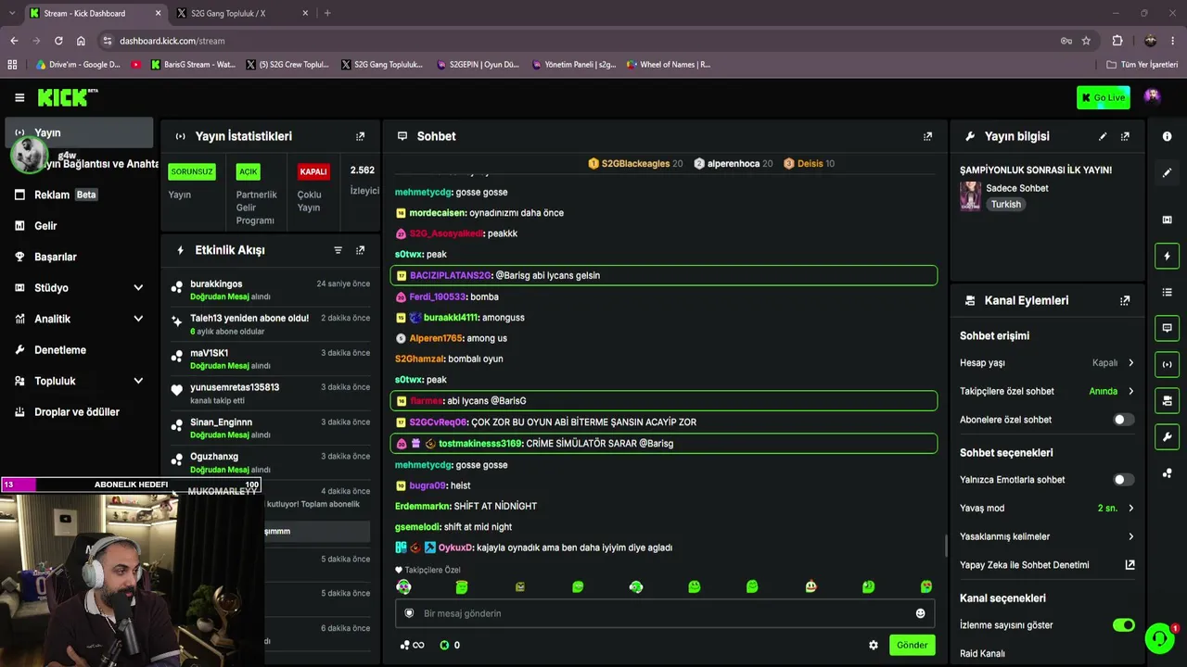Pop out the Kanal Eylemleri panel
This screenshot has height=667, width=1187.
1125,300
